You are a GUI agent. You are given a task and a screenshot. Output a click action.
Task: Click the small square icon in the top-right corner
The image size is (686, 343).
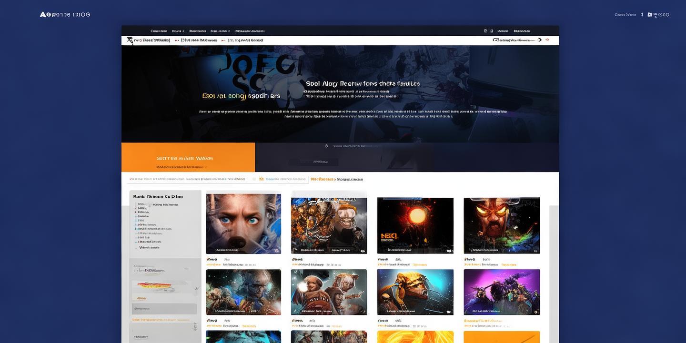[x=650, y=15]
